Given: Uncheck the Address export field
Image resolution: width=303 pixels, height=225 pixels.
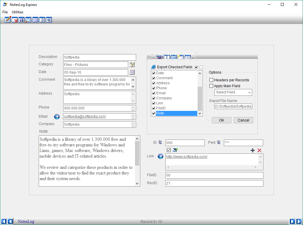Looking at the screenshot, I should 154,83.
